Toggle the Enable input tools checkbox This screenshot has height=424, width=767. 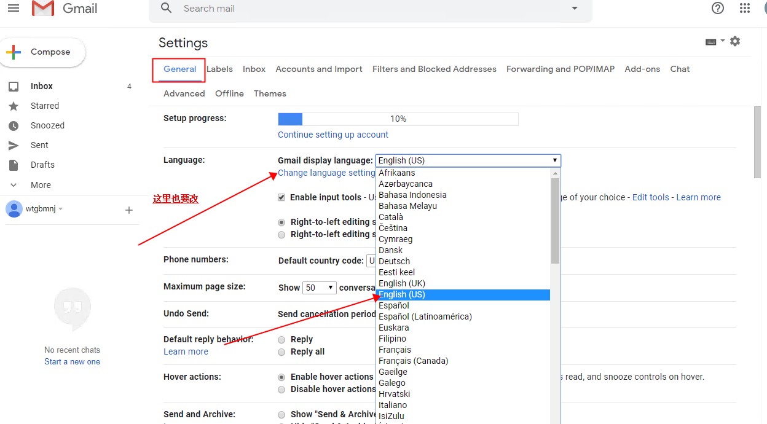point(281,197)
